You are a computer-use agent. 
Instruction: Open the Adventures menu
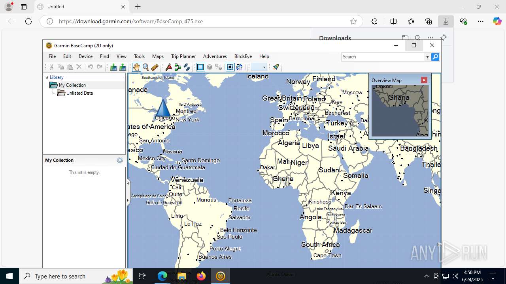point(215,56)
